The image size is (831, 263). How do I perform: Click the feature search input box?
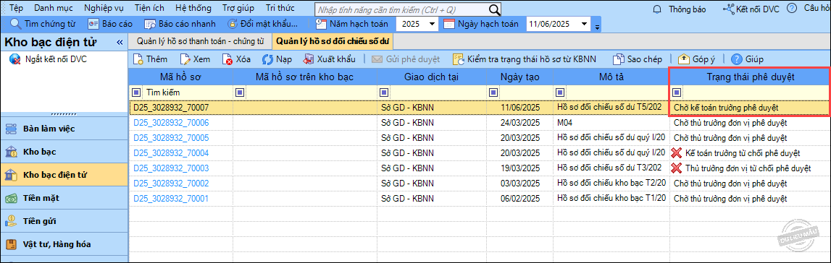(x=401, y=9)
